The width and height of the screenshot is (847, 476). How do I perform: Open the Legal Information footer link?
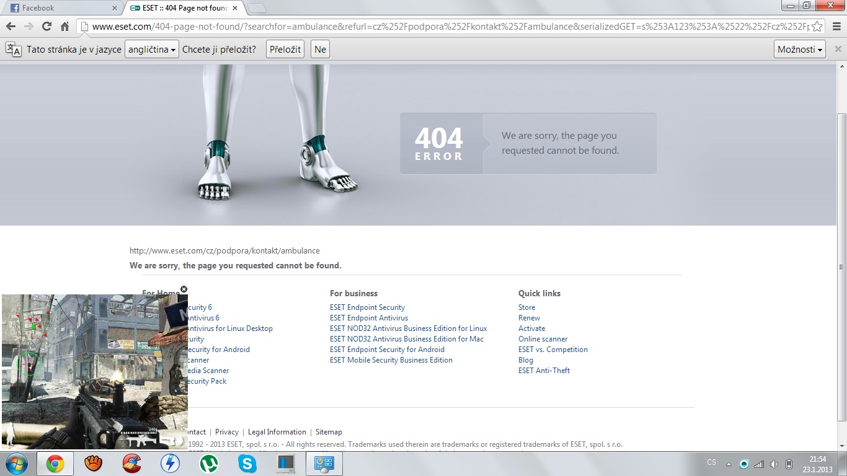pos(277,432)
